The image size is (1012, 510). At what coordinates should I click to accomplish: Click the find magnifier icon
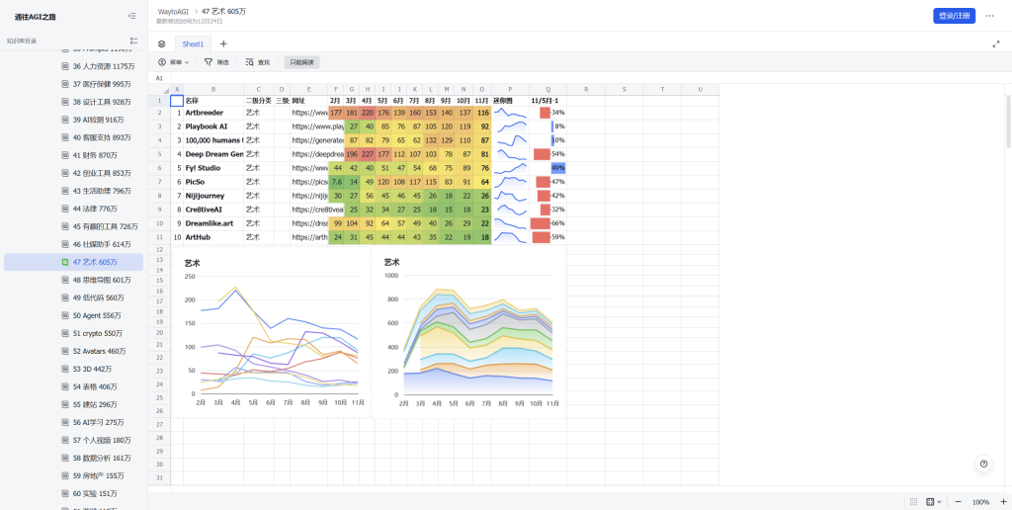click(249, 62)
